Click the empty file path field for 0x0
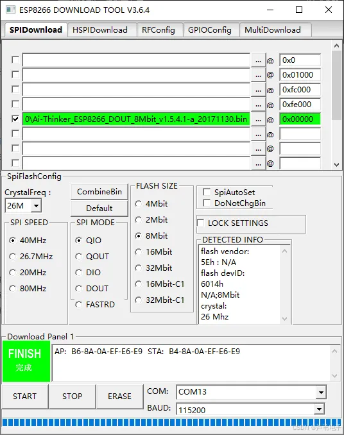Screen dimensions: 344x435 (x=136, y=60)
